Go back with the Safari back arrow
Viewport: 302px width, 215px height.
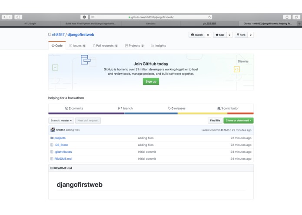click(4, 17)
